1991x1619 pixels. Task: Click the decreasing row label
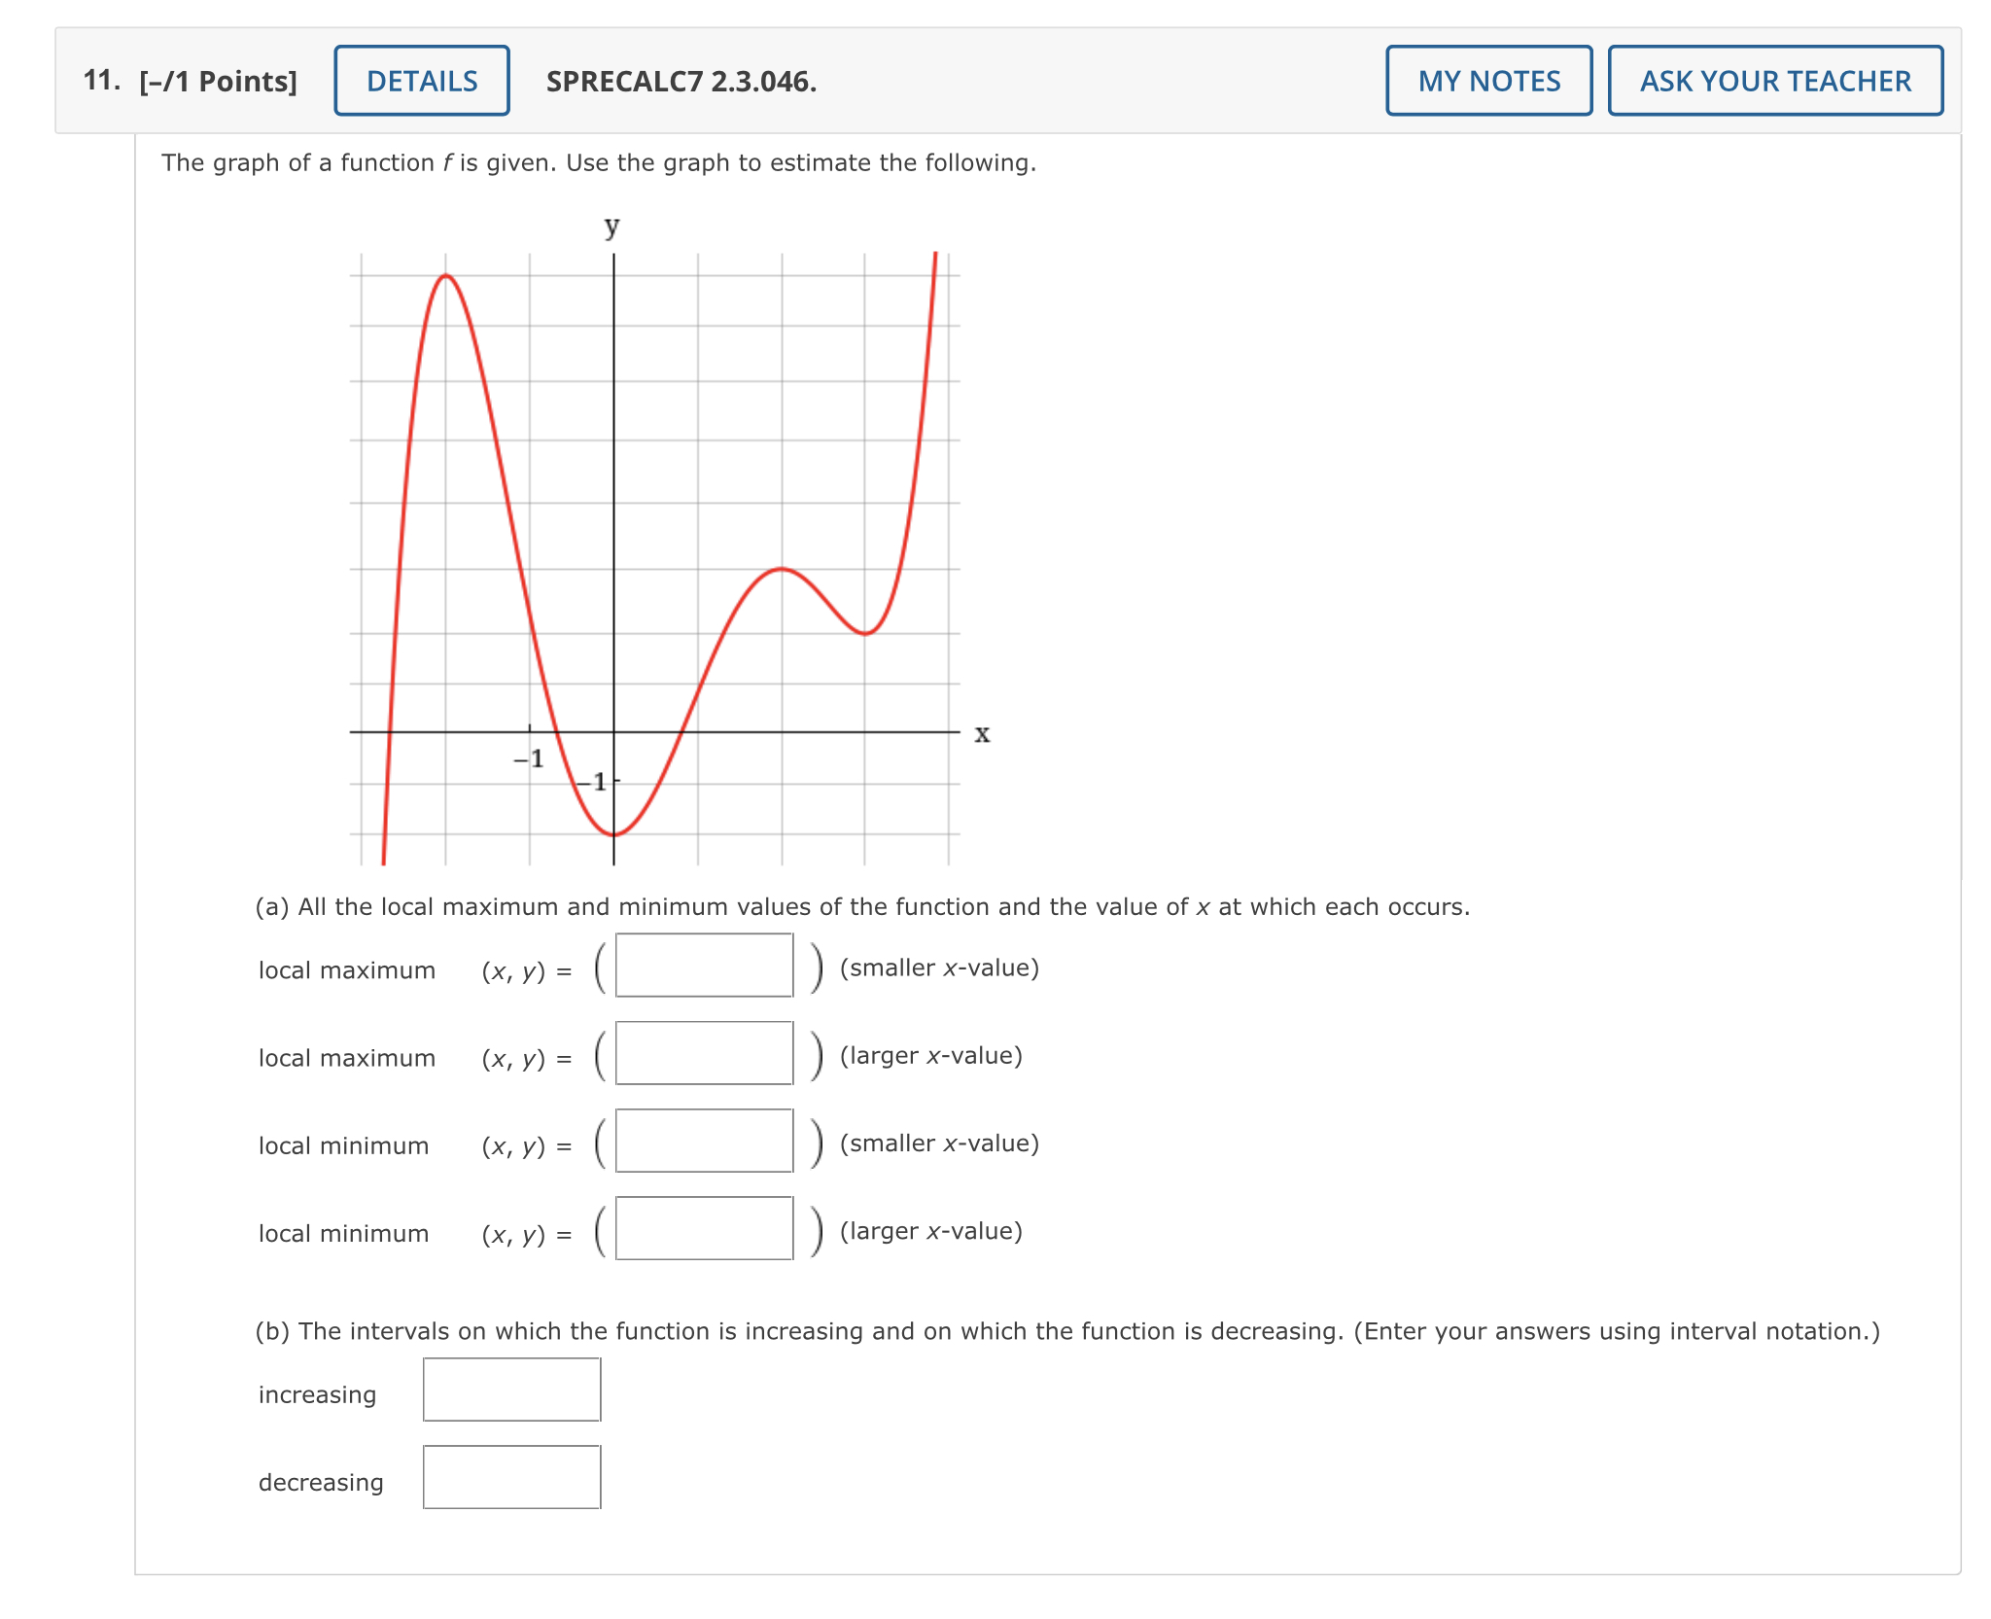click(x=319, y=1482)
